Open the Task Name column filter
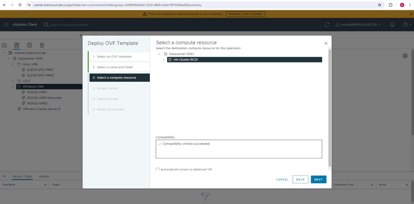This screenshot has height=204, width=414. [45, 185]
